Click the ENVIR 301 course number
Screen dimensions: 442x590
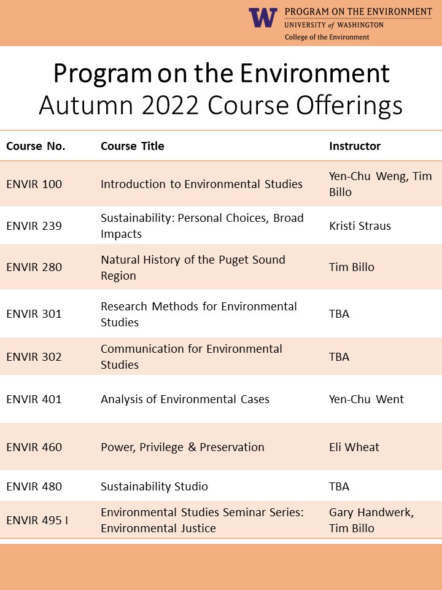pos(34,313)
